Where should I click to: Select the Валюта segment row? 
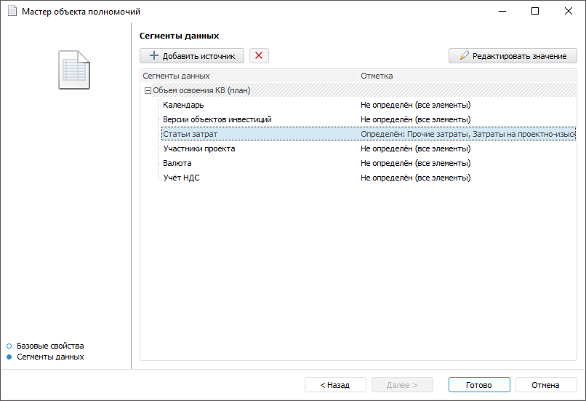coord(177,163)
